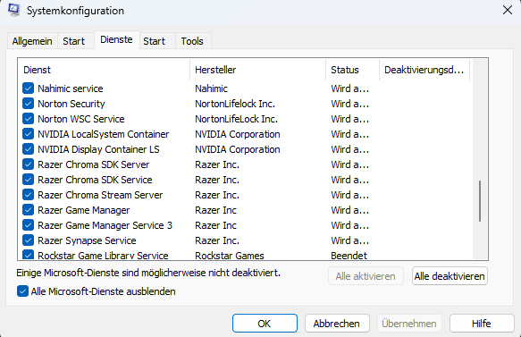Click the 'Rockstar Games' manufacturer cell
Image resolution: width=521 pixels, height=337 pixels.
point(230,256)
